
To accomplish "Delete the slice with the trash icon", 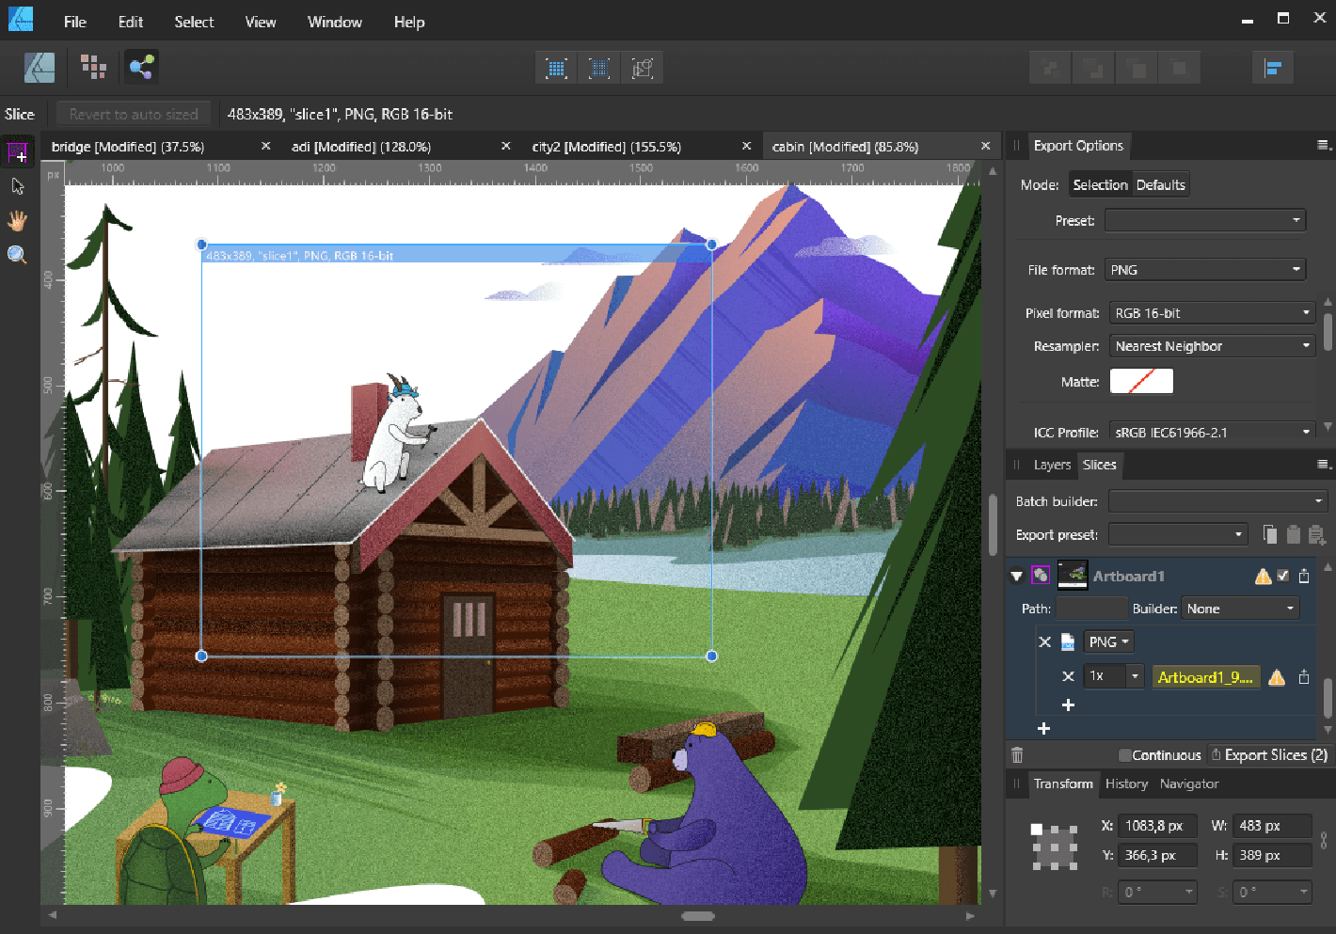I will pos(1017,754).
